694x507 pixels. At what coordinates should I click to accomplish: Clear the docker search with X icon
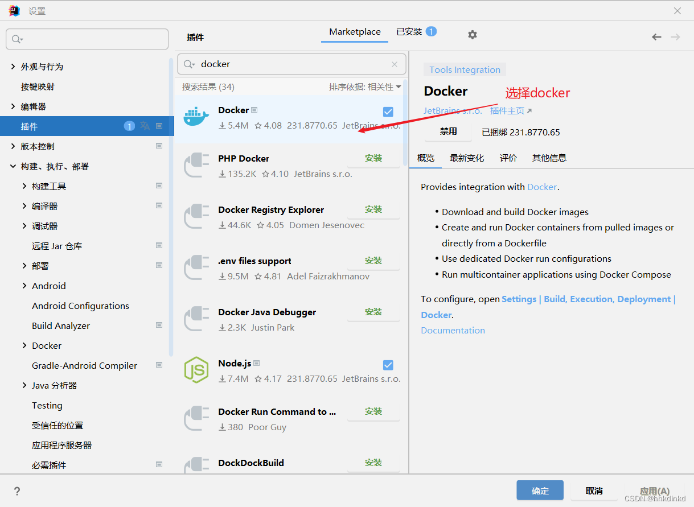tap(395, 64)
